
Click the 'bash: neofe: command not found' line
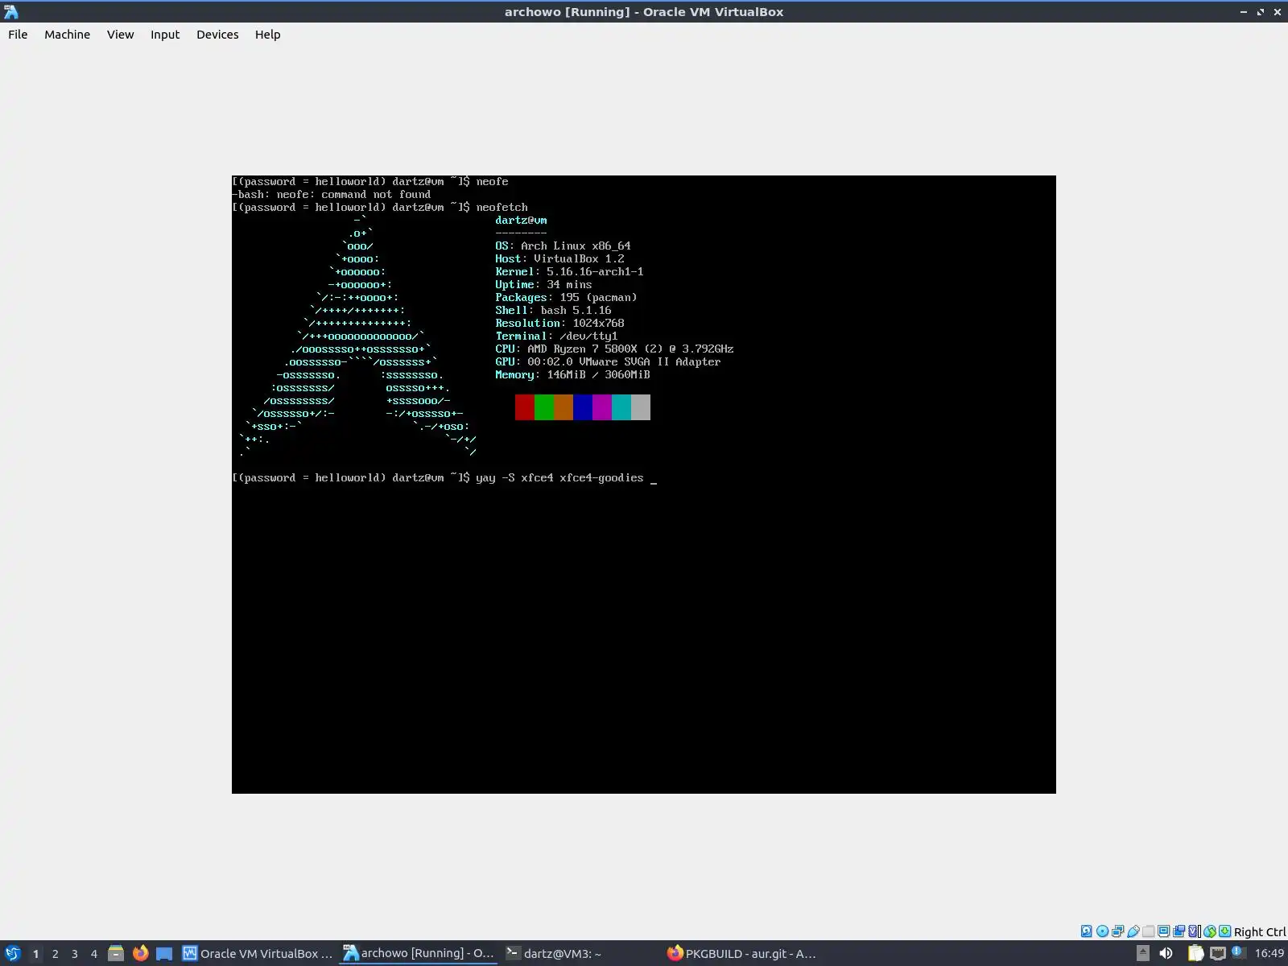coord(332,195)
